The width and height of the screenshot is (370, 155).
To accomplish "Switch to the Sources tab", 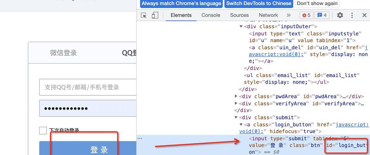I will pyautogui.click(x=239, y=15).
